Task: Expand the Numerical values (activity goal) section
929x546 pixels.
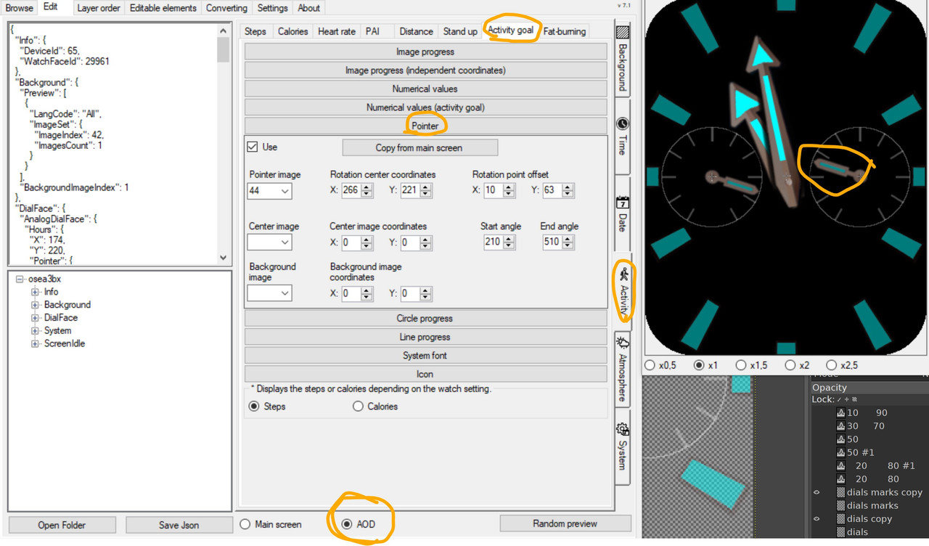Action: point(425,107)
